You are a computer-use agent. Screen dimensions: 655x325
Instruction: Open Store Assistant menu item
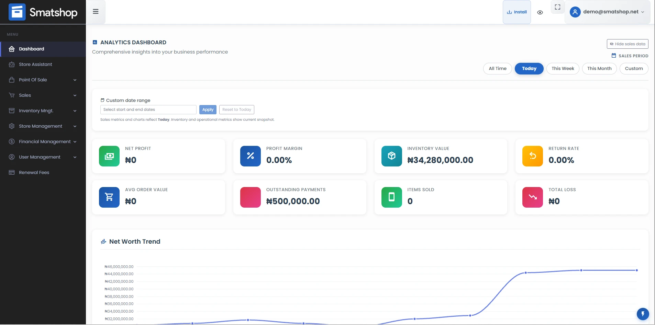43,65
